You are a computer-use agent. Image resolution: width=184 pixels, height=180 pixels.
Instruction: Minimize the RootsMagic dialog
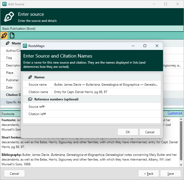click(133, 46)
